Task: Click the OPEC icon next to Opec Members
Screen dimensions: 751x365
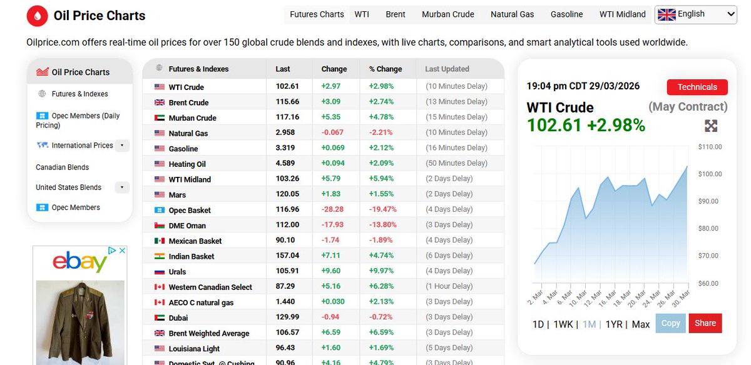Action: coord(42,207)
